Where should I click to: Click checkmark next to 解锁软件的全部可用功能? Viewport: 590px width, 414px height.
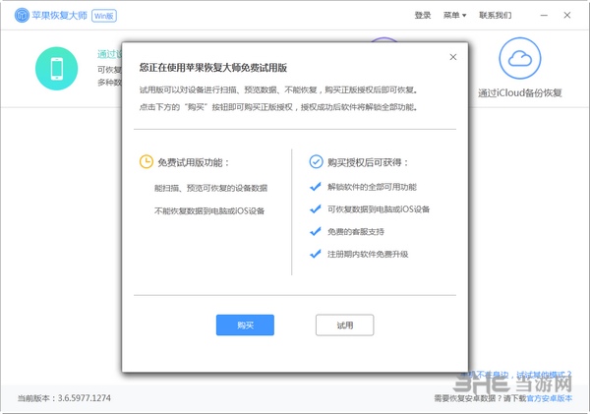click(316, 187)
